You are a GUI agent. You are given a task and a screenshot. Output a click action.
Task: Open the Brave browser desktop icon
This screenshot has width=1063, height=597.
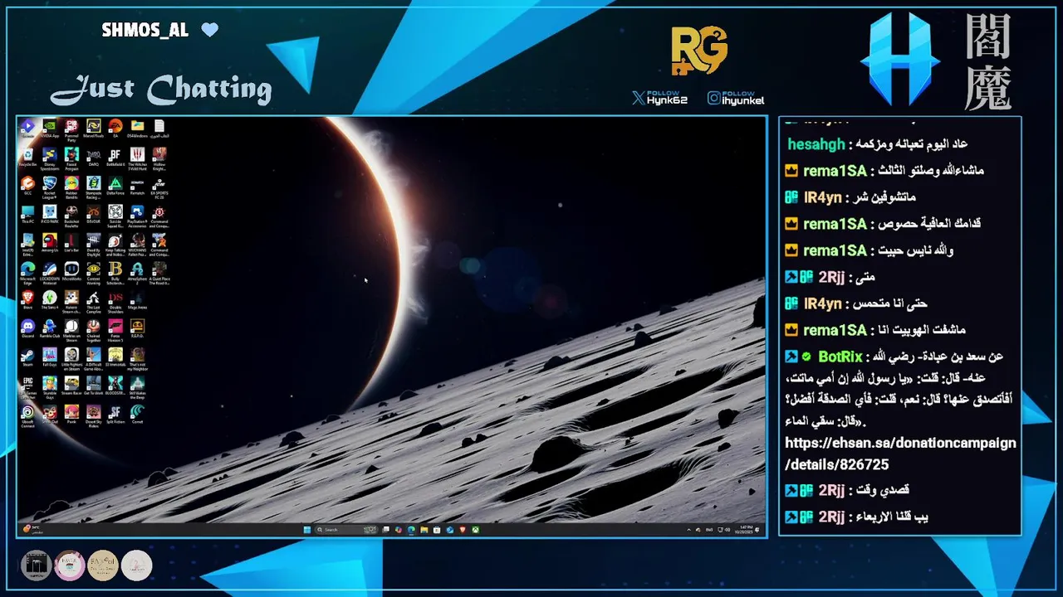[27, 299]
